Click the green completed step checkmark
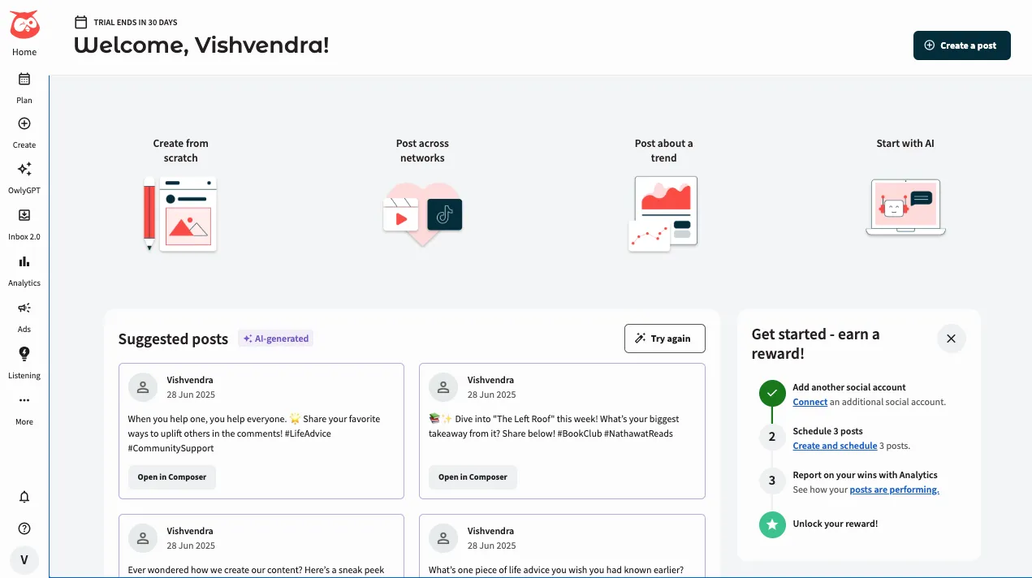 pos(772,394)
